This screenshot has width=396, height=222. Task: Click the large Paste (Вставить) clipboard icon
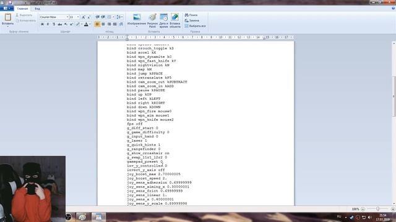click(8, 17)
